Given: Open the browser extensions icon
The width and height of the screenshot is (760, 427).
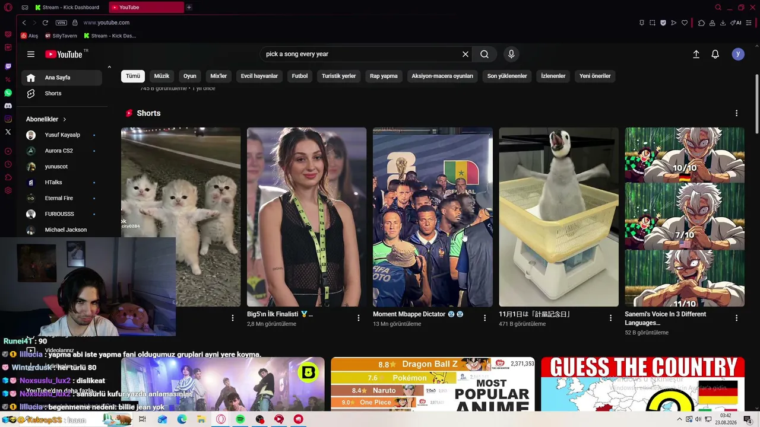Looking at the screenshot, I should [x=701, y=23].
